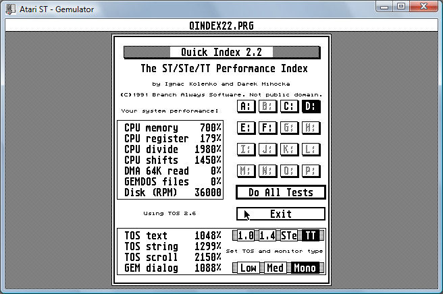Select drive C: button
The width and height of the screenshot is (443, 294).
[289, 107]
